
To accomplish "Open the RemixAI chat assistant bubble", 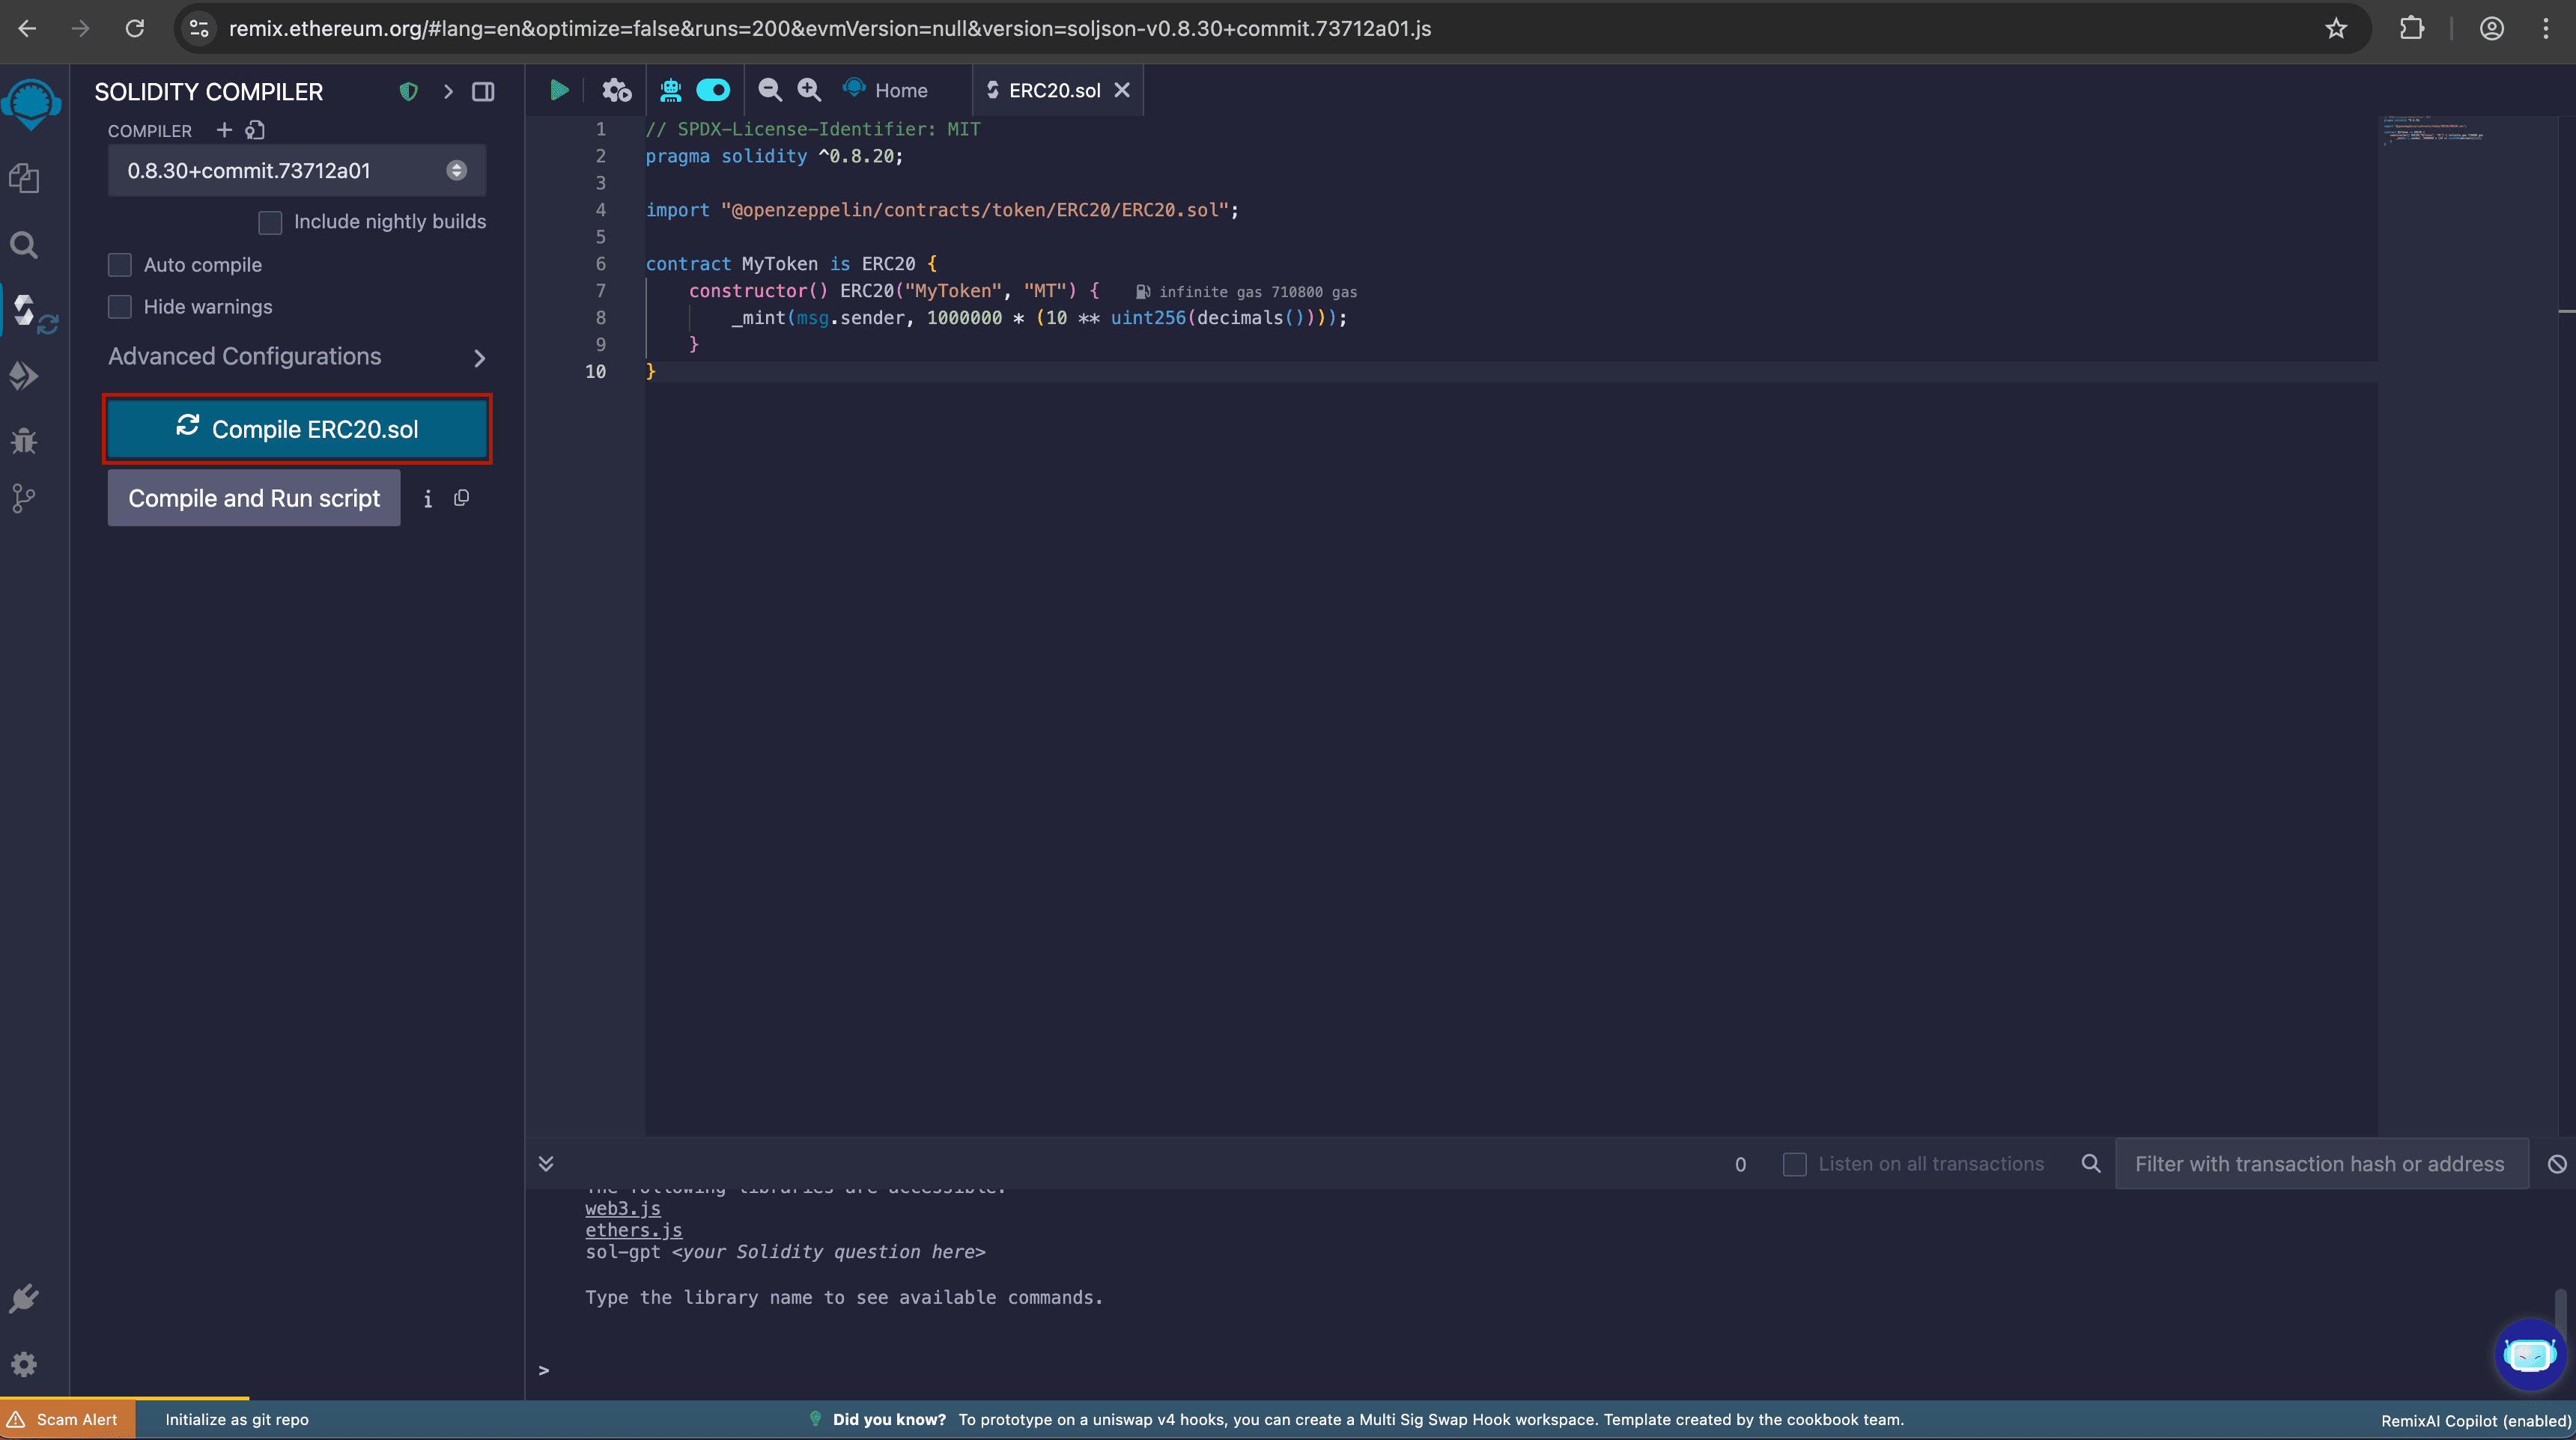I will point(2529,1354).
